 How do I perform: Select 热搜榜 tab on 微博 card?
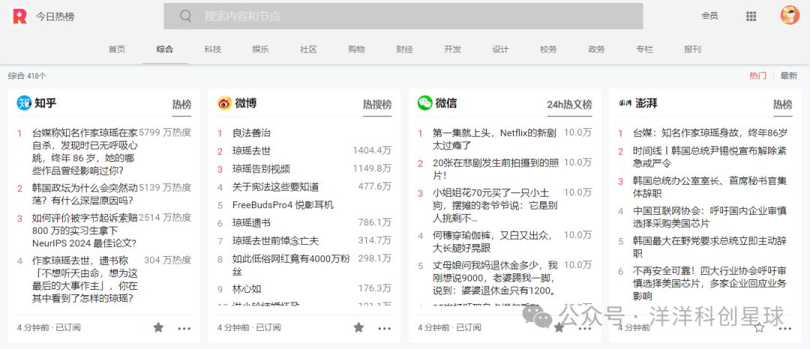pyautogui.click(x=377, y=105)
